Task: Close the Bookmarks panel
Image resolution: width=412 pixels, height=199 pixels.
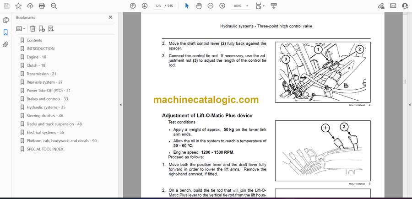Action: pos(110,17)
